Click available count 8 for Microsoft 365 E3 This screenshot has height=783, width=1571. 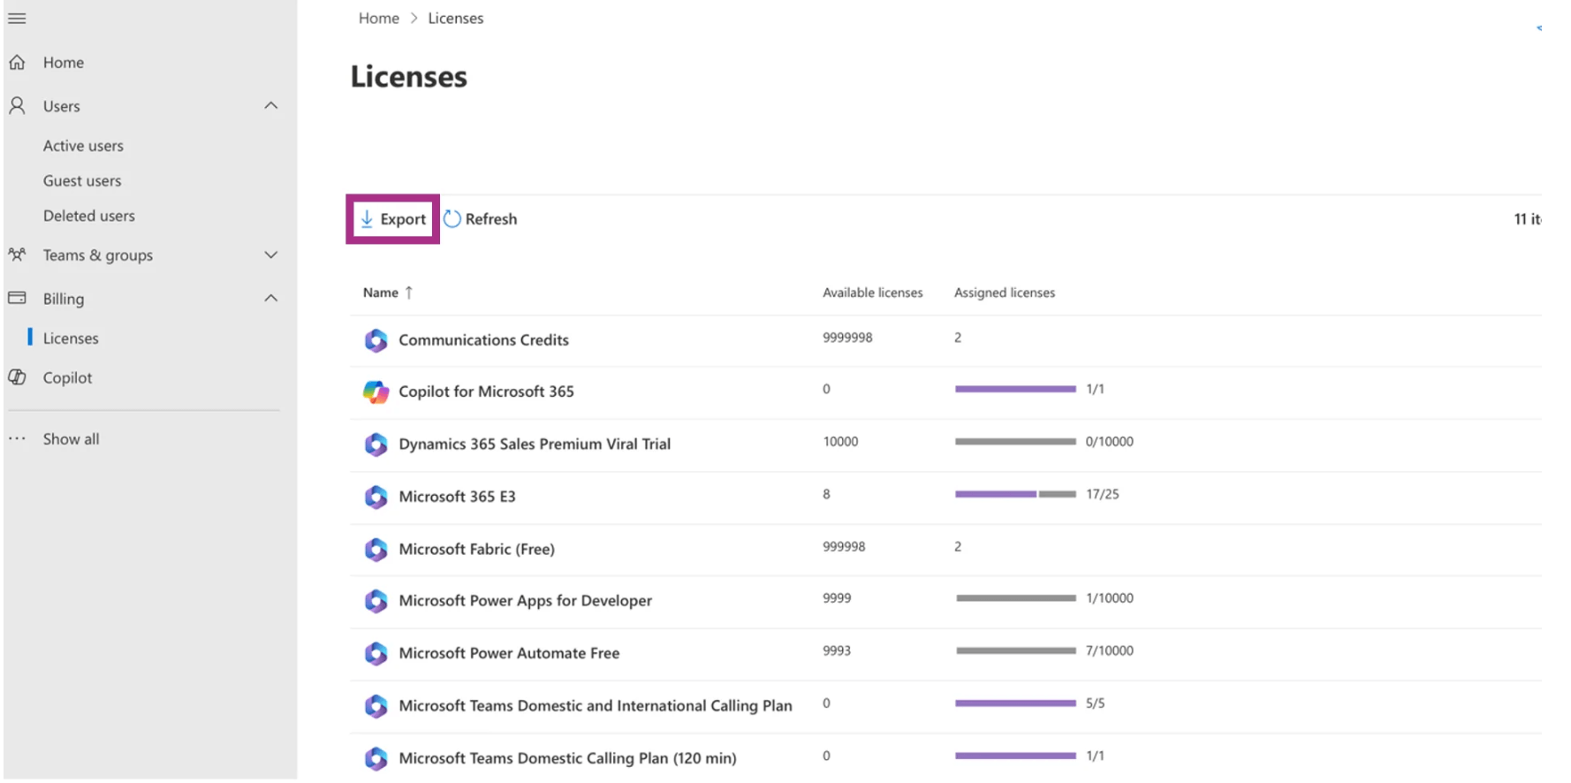(826, 494)
